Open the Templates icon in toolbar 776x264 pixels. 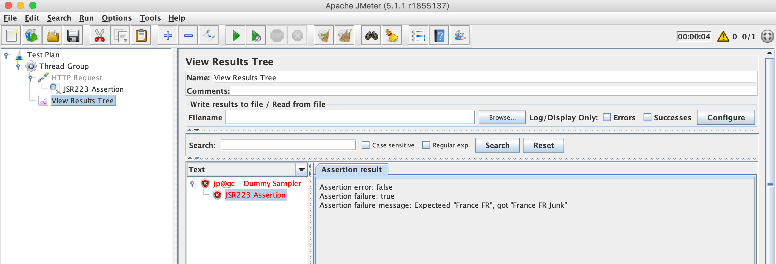point(32,36)
